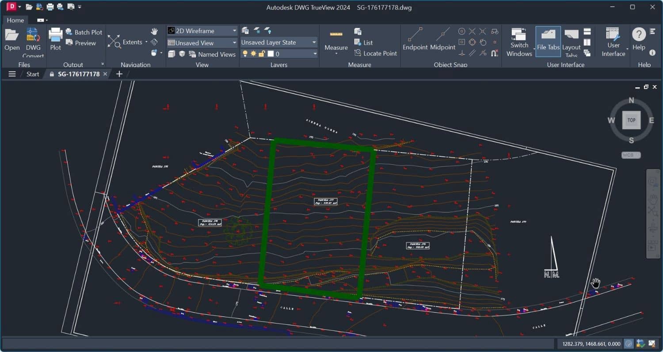Viewport: 663px width, 352px height.
Task: Toggle the layer on/off lightbulb icon
Action: pyautogui.click(x=245, y=54)
